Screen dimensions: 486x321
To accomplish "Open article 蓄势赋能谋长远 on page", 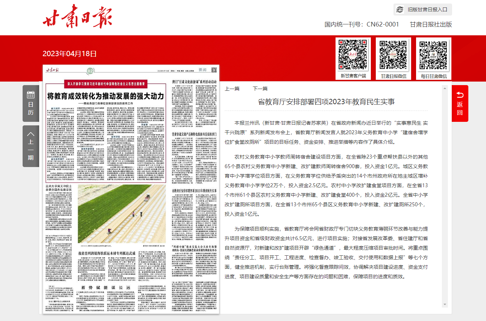I will [106, 288].
